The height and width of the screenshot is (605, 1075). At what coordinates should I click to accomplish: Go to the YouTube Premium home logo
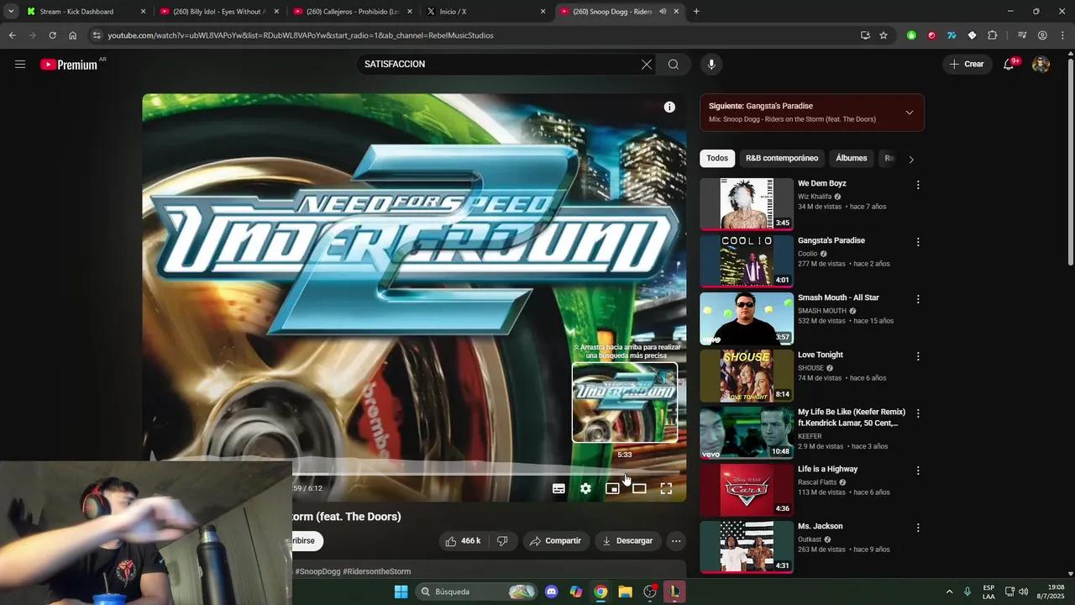(69, 65)
